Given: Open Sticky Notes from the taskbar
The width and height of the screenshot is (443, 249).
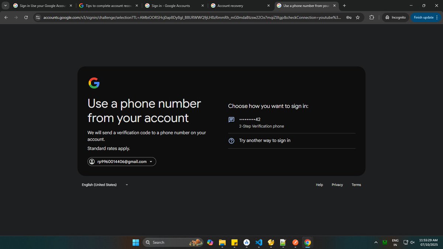Looking at the screenshot, I should pos(234,242).
